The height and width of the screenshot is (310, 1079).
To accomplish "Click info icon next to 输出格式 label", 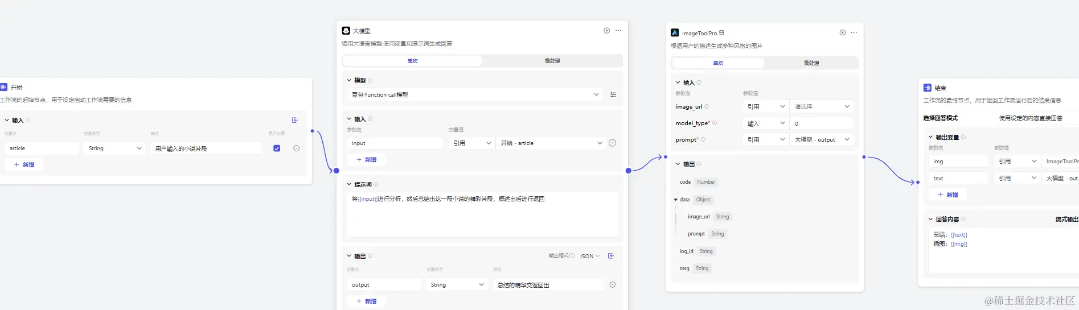I will tap(572, 256).
